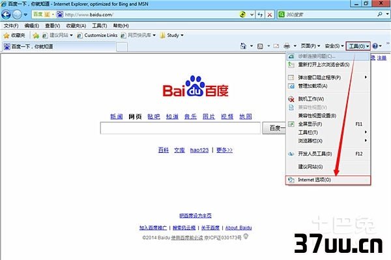The height and width of the screenshot is (260, 391).
Task: Open the 工具(T) menu in menu bar
Action: coord(100,25)
